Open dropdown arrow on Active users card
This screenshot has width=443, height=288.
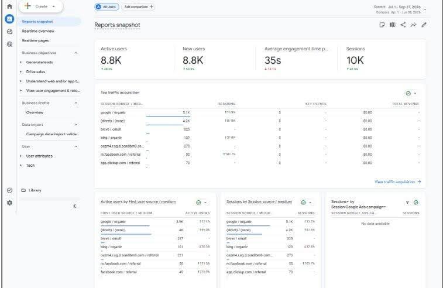[205, 203]
